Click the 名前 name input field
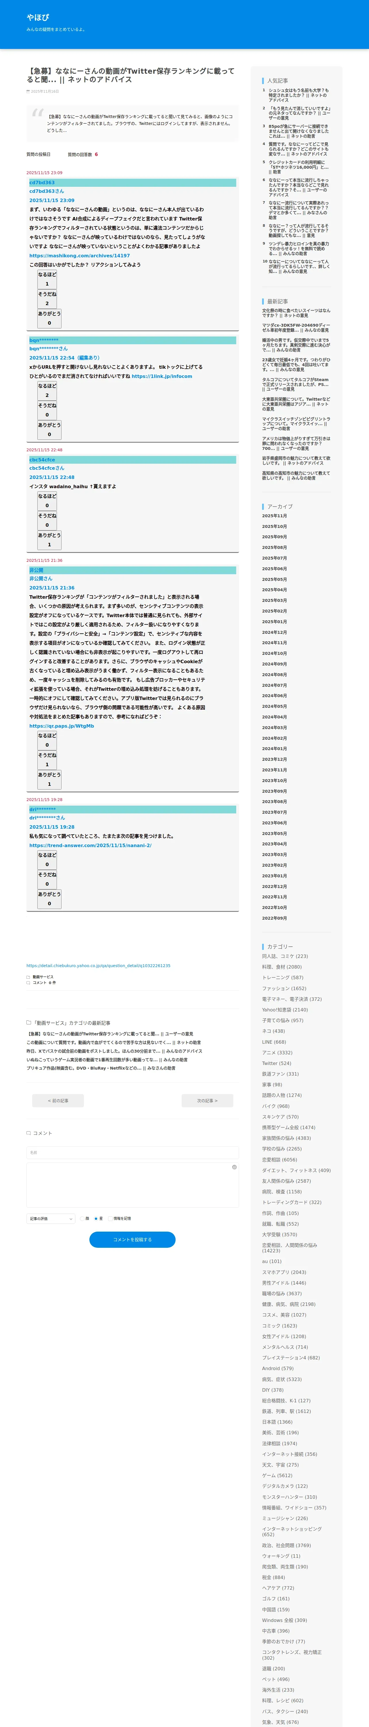The image size is (369, 1727). (x=132, y=1152)
